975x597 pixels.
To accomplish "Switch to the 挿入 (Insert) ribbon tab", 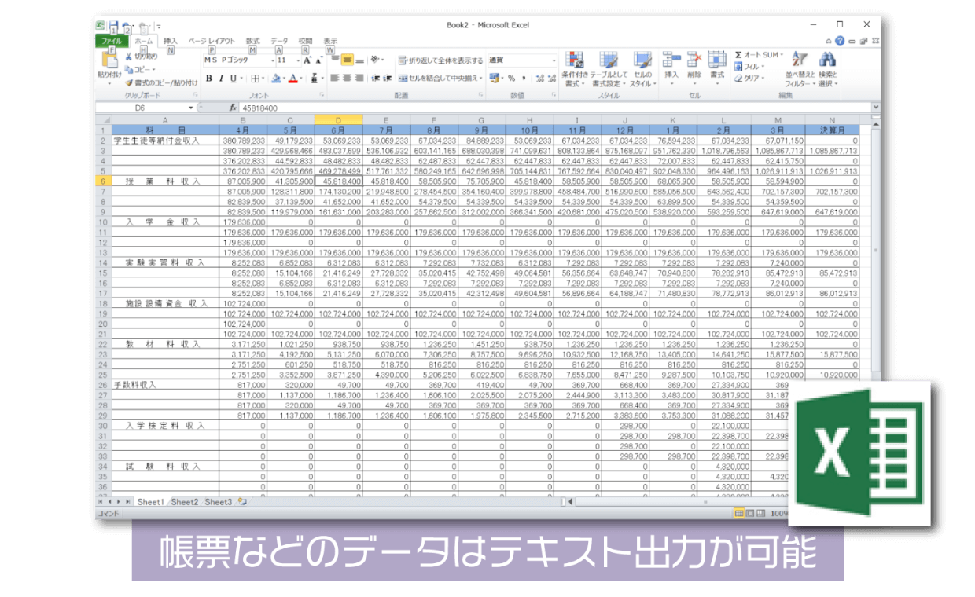I will tap(171, 41).
